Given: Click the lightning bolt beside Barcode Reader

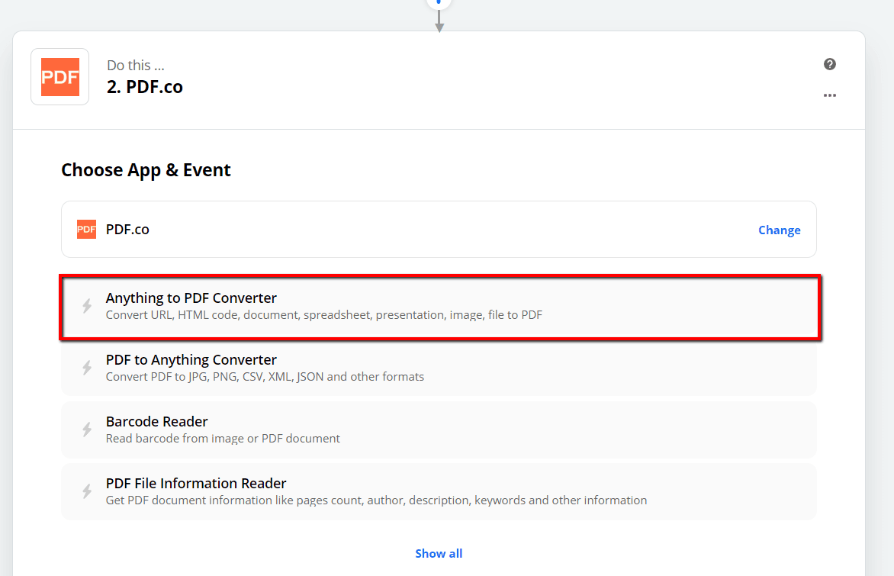Looking at the screenshot, I should pyautogui.click(x=86, y=429).
